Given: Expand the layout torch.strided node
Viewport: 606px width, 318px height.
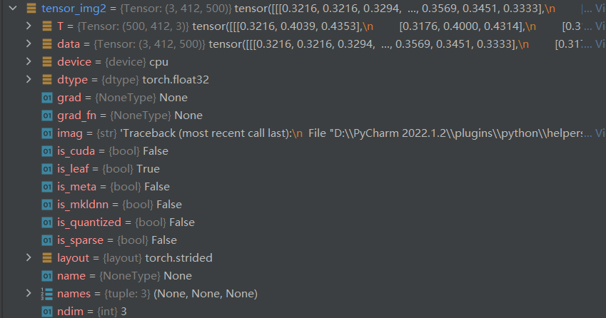Looking at the screenshot, I should [x=29, y=257].
